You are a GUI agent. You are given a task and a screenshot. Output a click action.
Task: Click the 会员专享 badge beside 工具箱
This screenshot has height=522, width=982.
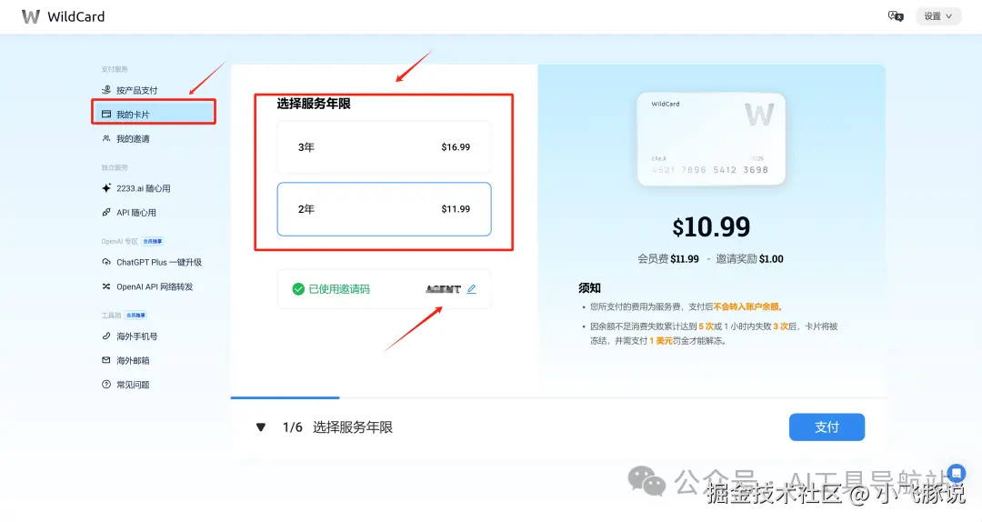tap(135, 316)
